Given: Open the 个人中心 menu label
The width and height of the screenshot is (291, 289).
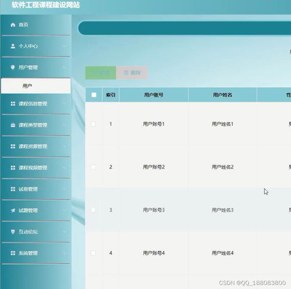Looking at the screenshot, I should click(x=28, y=46).
